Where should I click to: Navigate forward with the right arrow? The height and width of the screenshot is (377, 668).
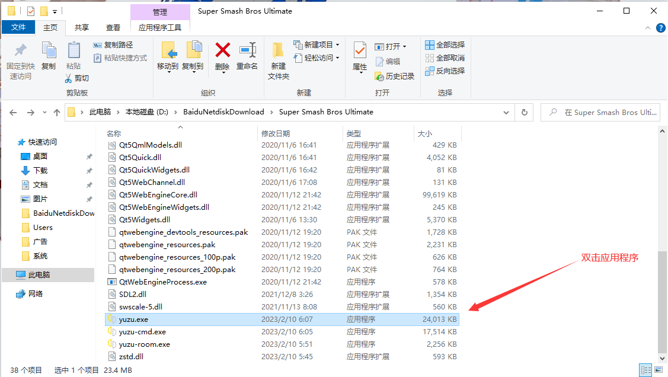[31, 113]
